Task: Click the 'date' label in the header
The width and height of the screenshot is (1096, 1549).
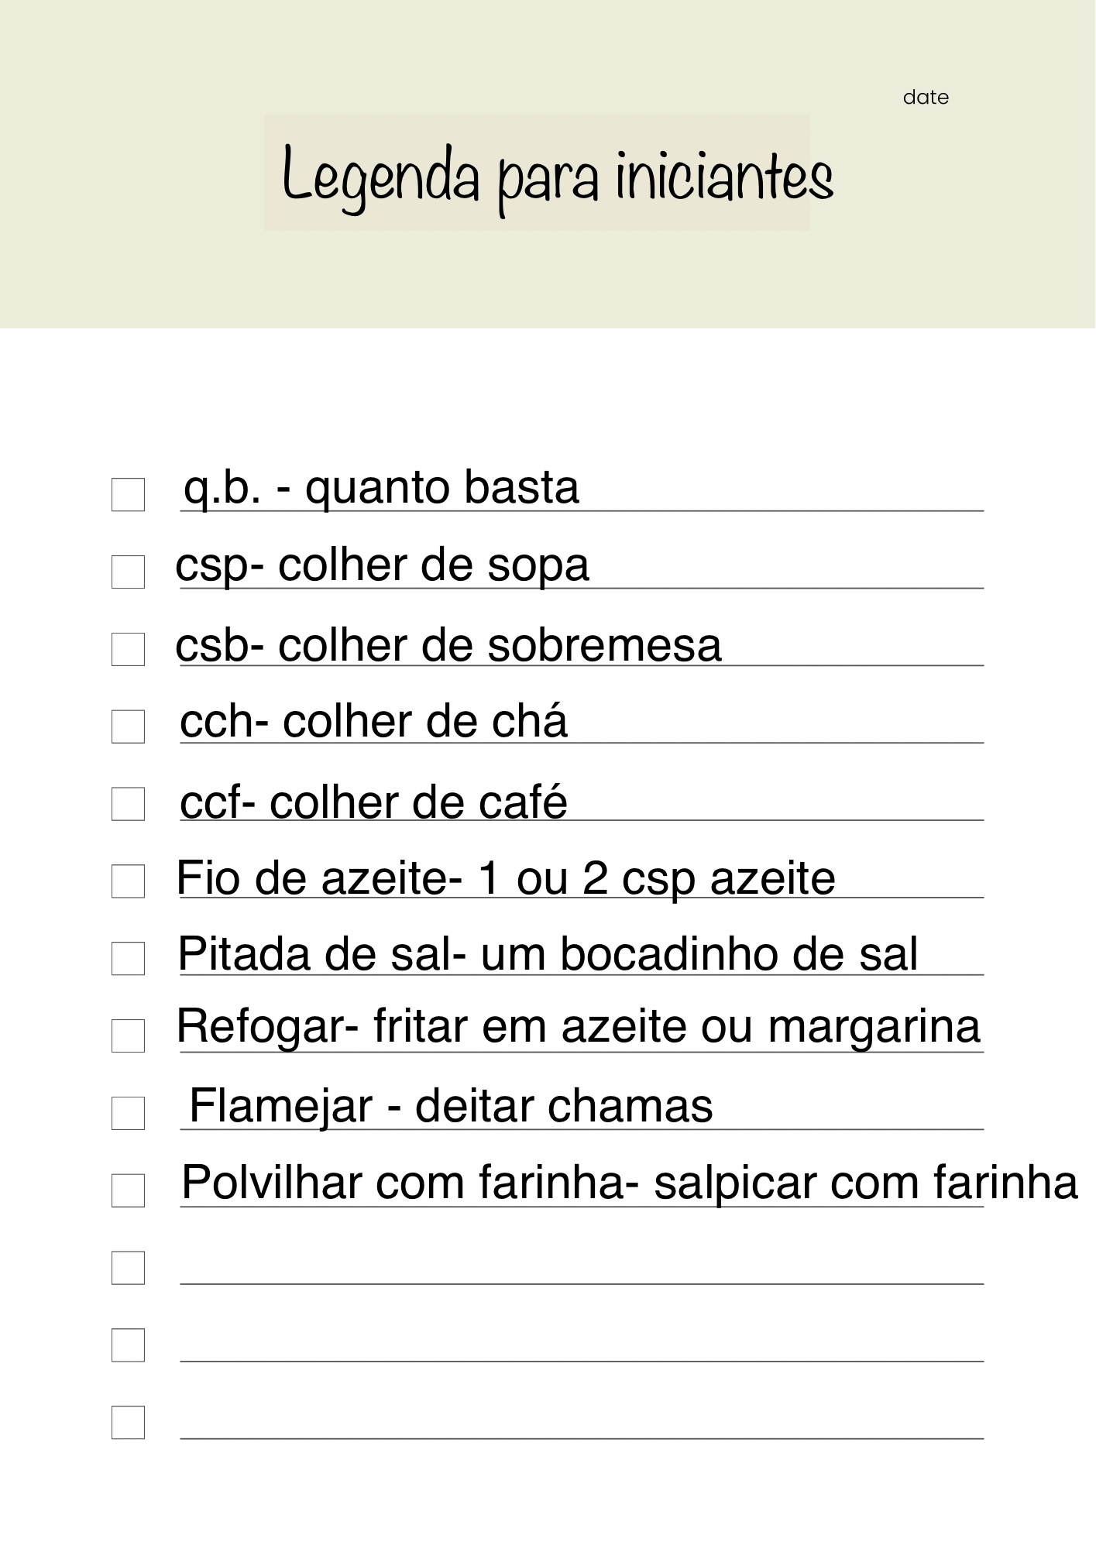Action: pyautogui.click(x=926, y=98)
